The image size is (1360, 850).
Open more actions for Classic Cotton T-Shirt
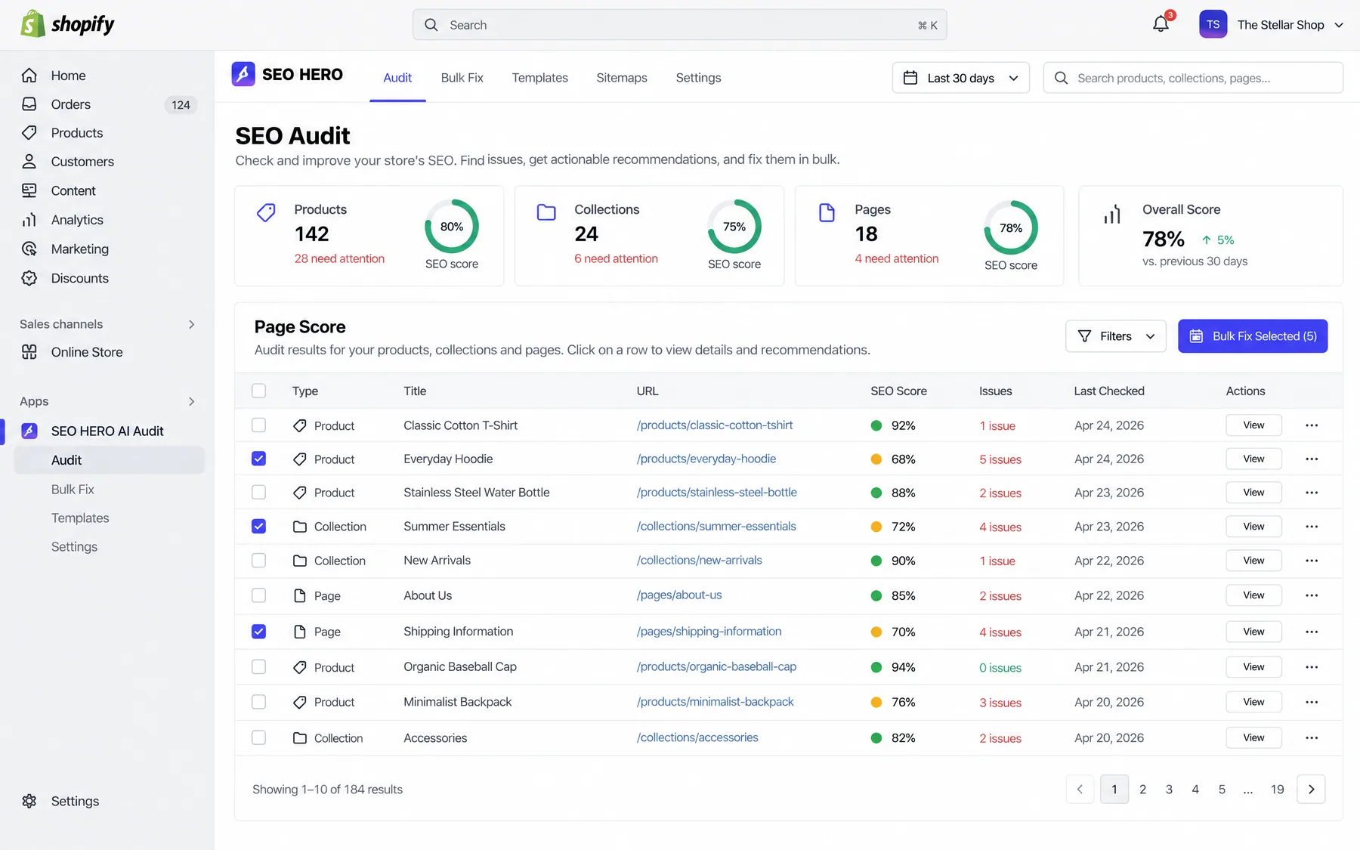1312,425
